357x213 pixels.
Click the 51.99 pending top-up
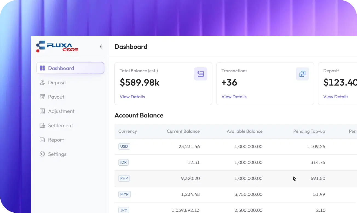pos(319,194)
